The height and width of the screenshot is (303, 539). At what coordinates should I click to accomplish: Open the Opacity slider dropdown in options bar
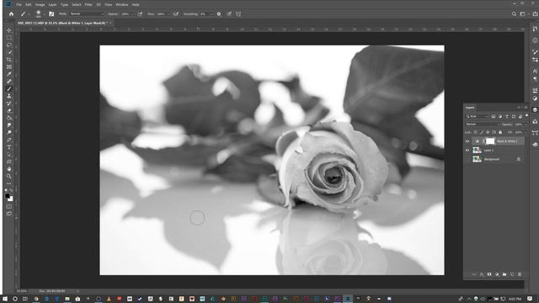[132, 14]
